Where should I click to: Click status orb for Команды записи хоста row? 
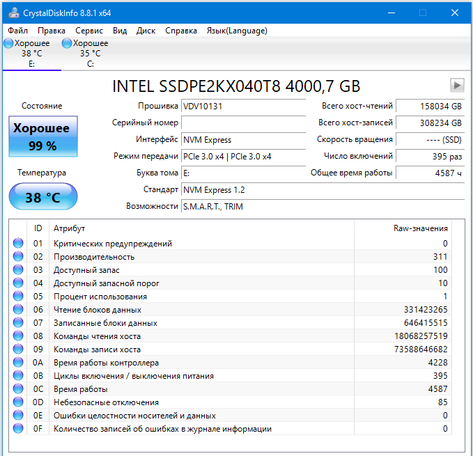(18, 349)
